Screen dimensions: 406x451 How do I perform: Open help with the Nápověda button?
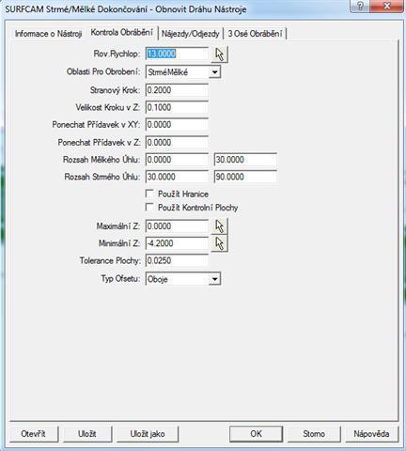coord(371,434)
